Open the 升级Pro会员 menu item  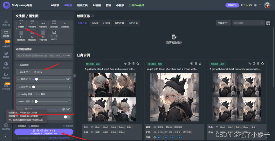(137, 5)
